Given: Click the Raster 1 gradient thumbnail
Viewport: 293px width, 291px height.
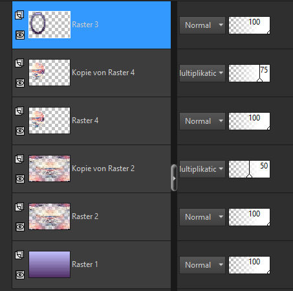Looking at the screenshot, I should (x=49, y=264).
